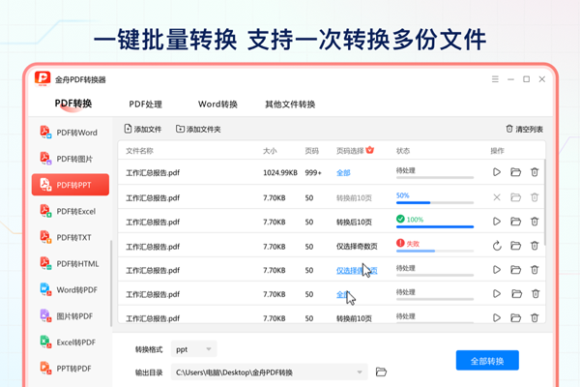Open the 其他文件转换 tab
This screenshot has height=387, width=580.
tap(290, 104)
